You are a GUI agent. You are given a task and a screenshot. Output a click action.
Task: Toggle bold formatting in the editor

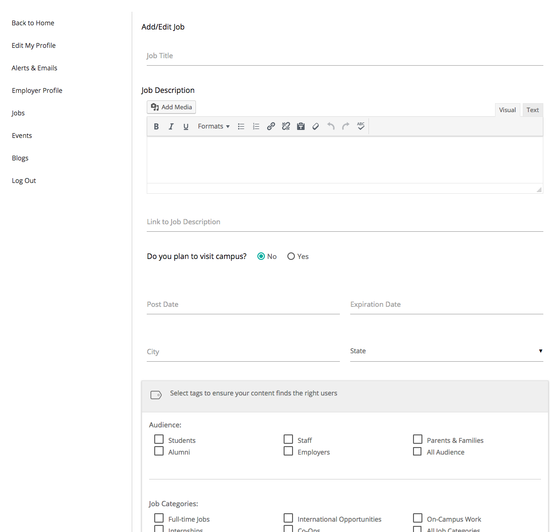coord(156,126)
